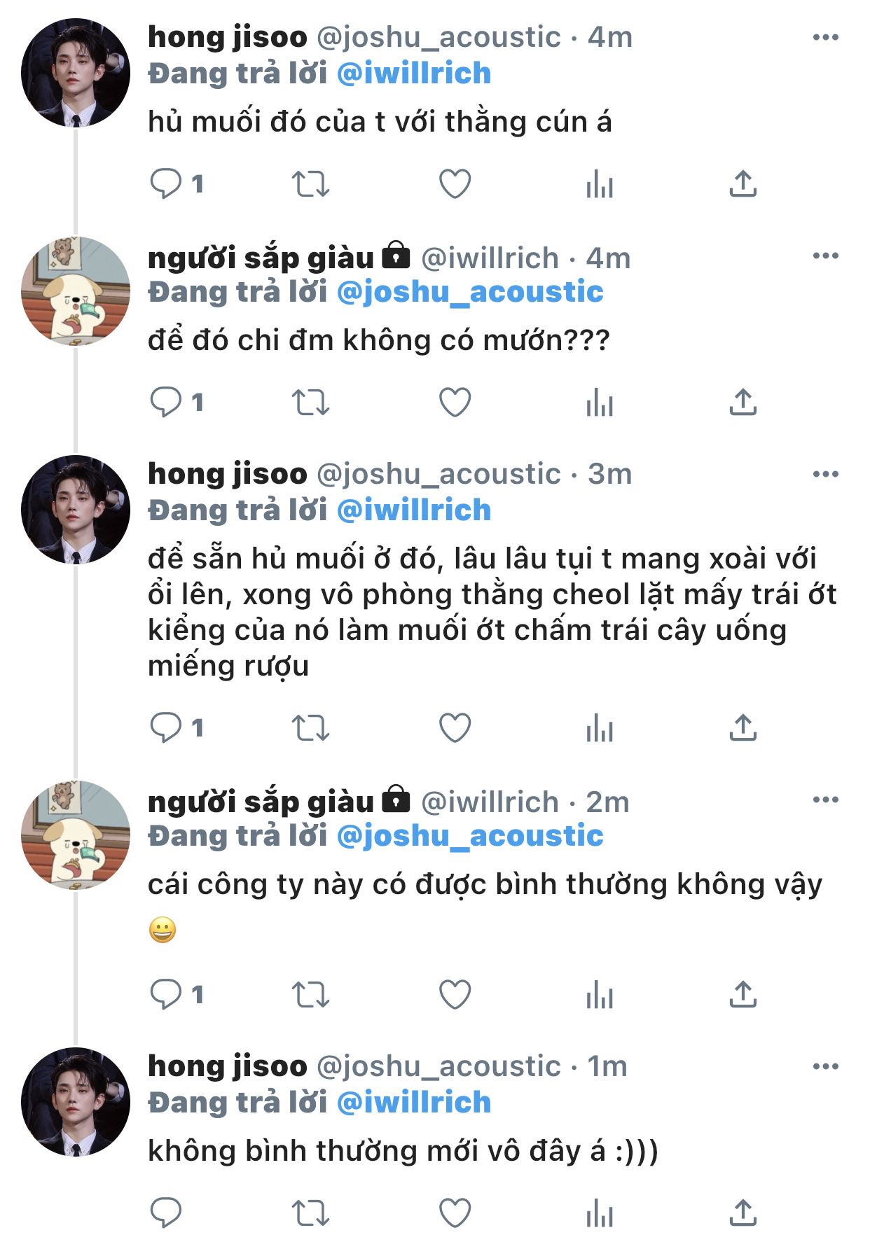The image size is (870, 1242).
Task: Open hong jisoo's profile picture in first tweet
Action: (x=76, y=73)
